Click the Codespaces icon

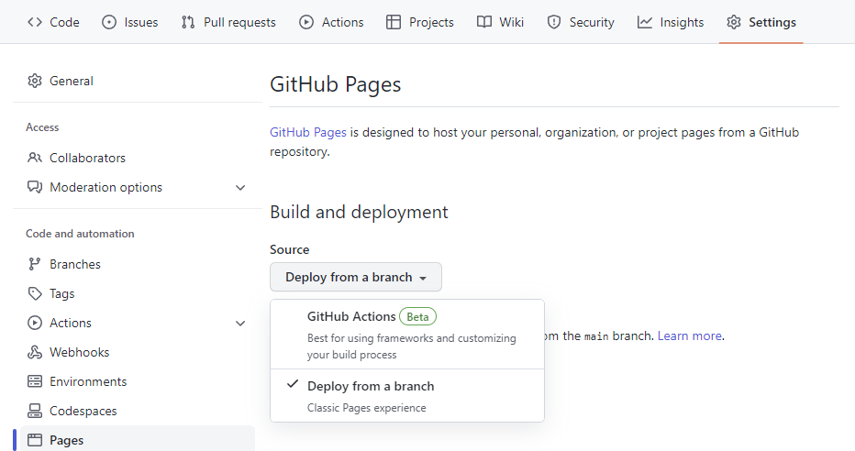[x=35, y=412]
